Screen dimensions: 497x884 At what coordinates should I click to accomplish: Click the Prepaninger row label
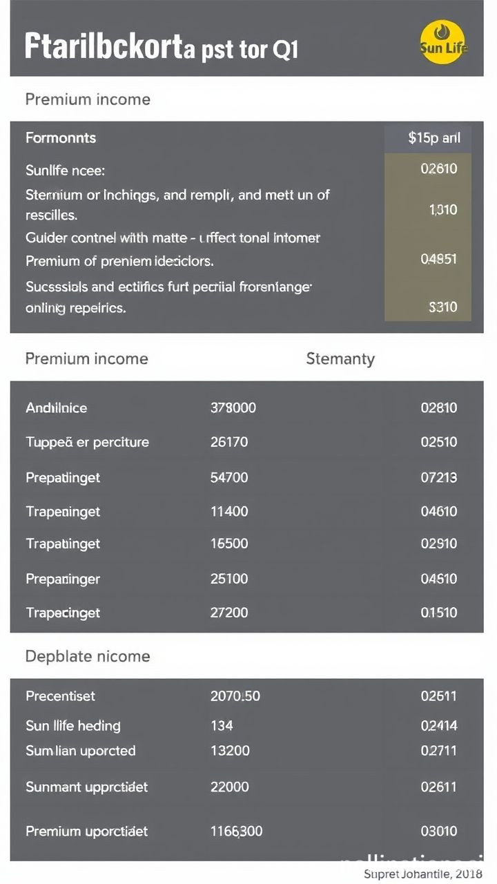[x=63, y=579]
